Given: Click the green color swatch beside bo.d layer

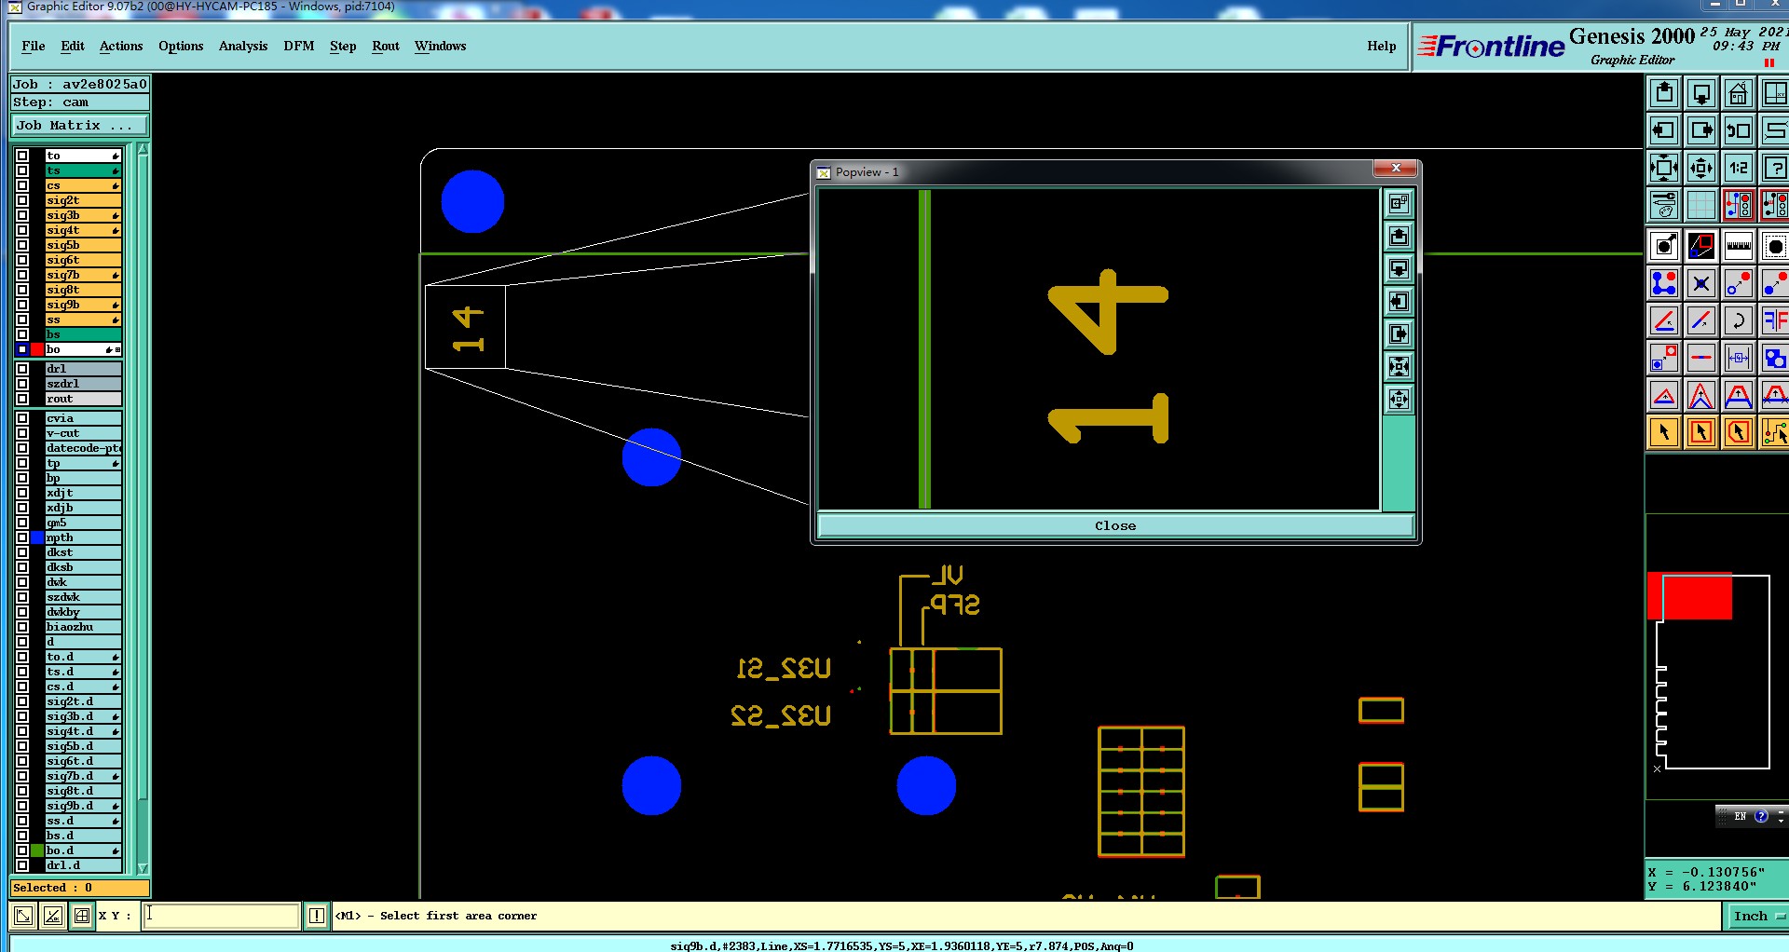Looking at the screenshot, I should [x=37, y=850].
